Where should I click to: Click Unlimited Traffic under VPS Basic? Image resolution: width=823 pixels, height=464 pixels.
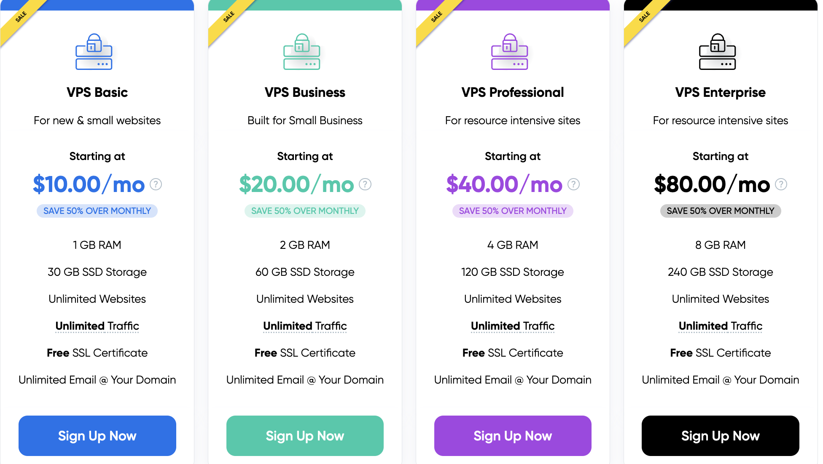point(97,326)
